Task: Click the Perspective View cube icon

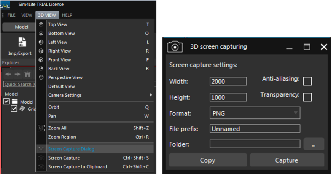Action: point(41,77)
